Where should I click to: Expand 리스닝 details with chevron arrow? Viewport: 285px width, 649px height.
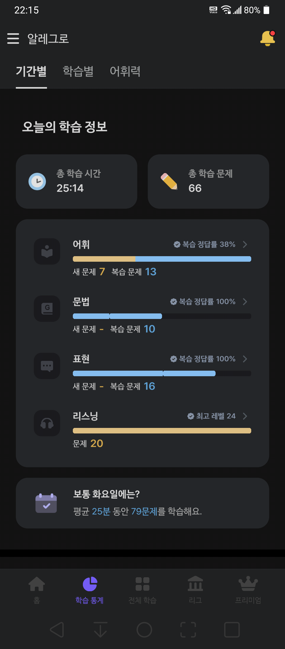pos(245,416)
